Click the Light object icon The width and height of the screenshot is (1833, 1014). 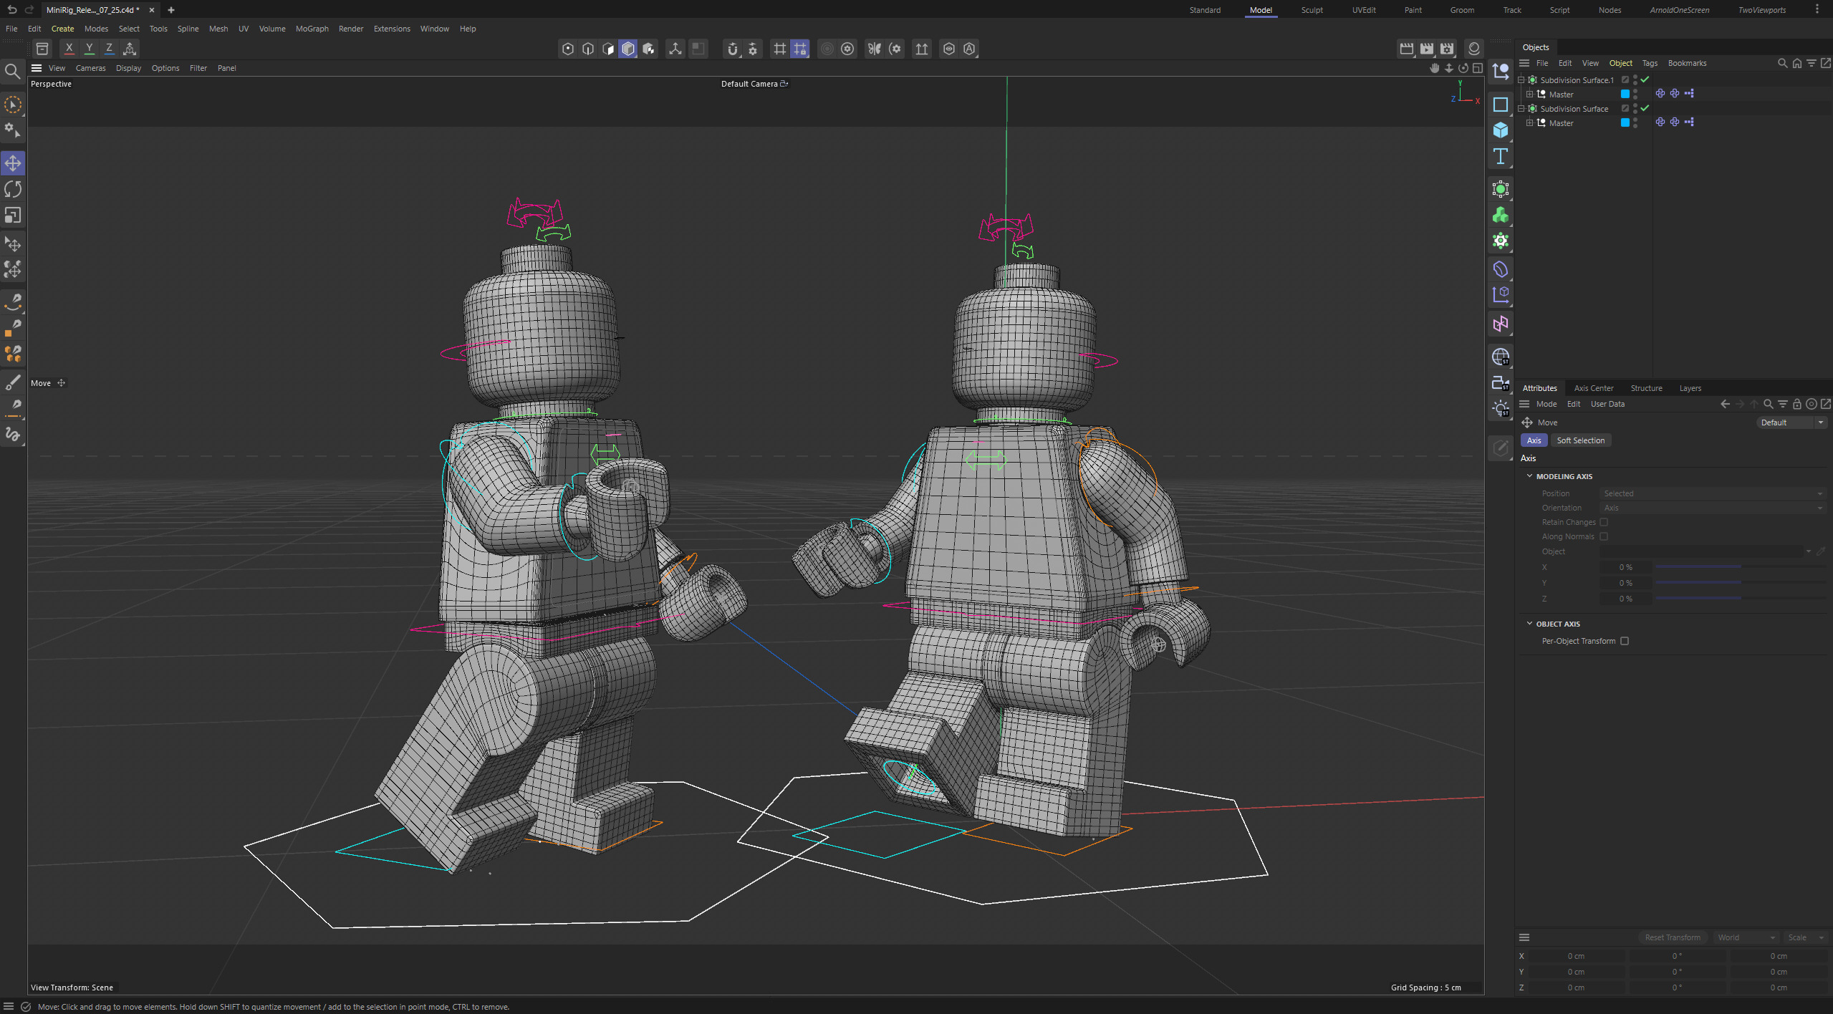[x=1501, y=409]
